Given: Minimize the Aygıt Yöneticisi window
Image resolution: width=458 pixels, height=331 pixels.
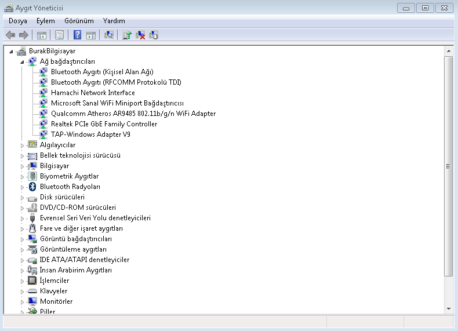Looking at the screenshot, I should (406, 8).
